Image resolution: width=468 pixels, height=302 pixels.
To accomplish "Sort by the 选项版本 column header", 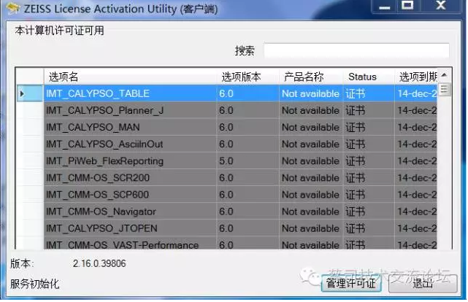I will (x=248, y=77).
